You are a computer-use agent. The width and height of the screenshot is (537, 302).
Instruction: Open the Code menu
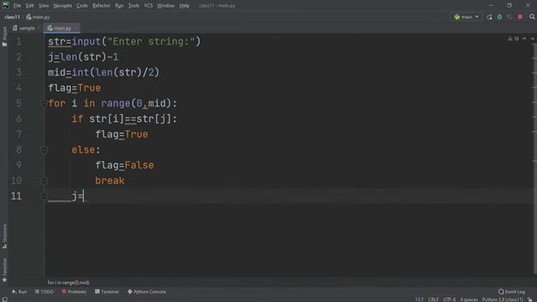82,6
